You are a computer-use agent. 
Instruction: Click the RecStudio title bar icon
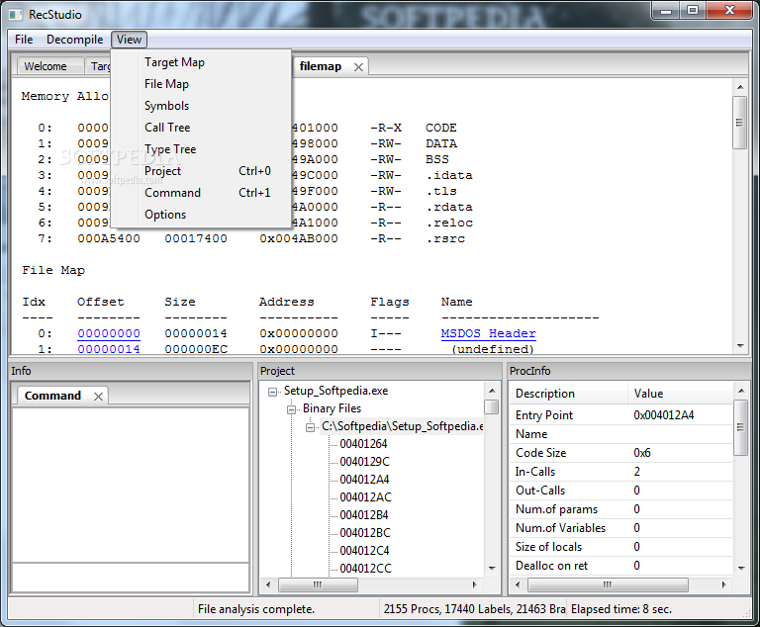click(x=16, y=15)
